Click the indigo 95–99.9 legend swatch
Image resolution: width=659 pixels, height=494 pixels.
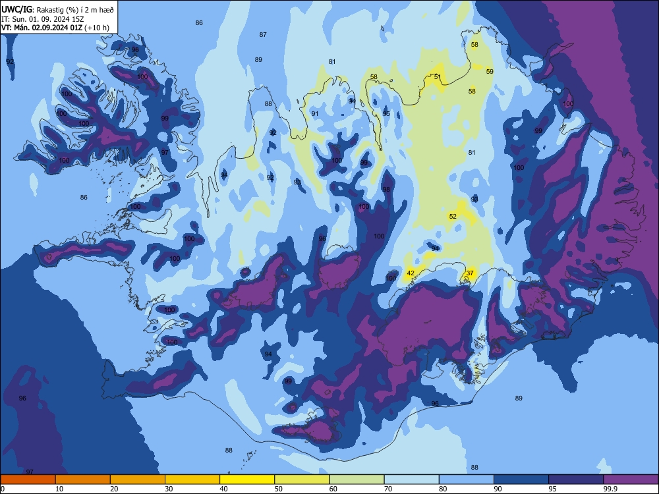click(576, 480)
